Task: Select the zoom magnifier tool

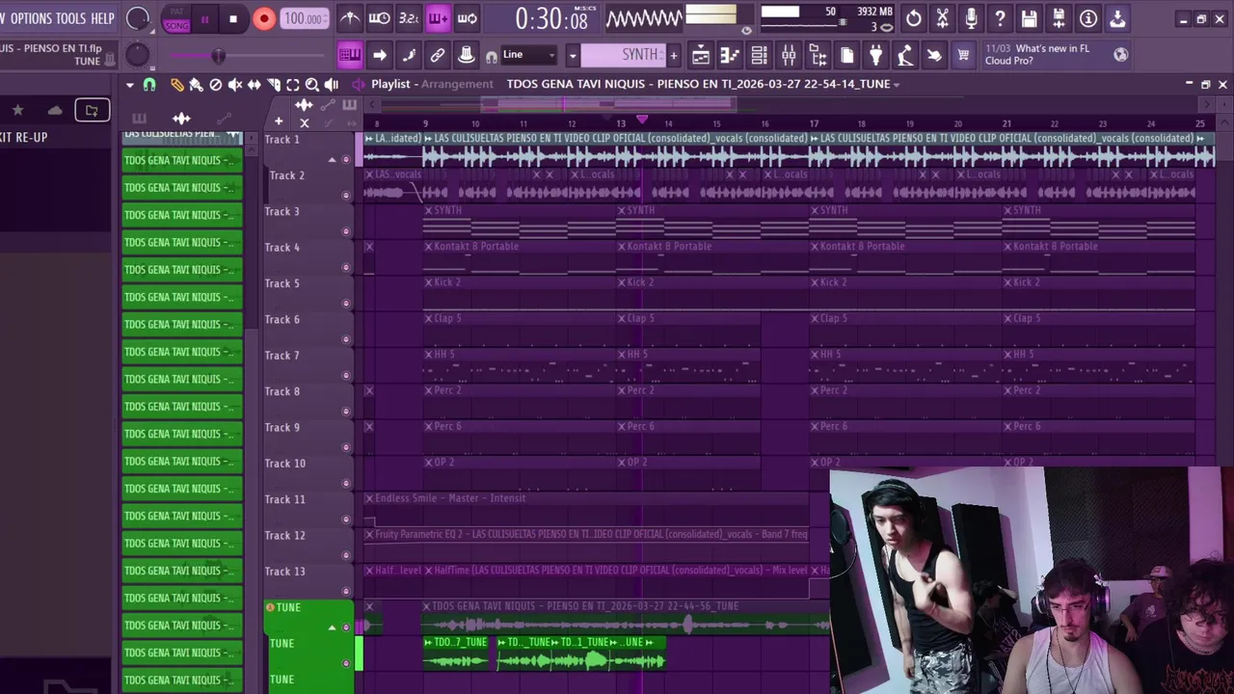Action: pos(311,85)
